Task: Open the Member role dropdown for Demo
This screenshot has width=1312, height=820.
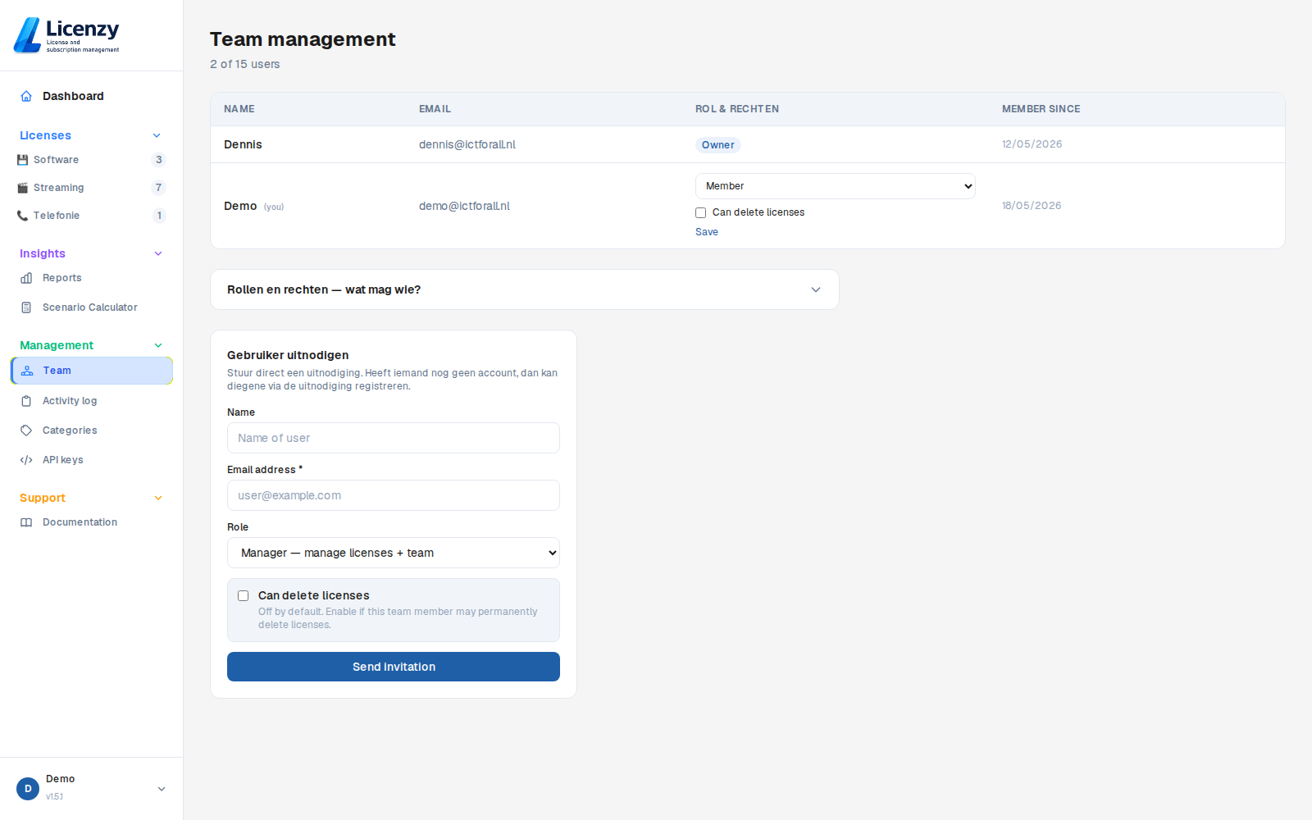Action: [836, 186]
